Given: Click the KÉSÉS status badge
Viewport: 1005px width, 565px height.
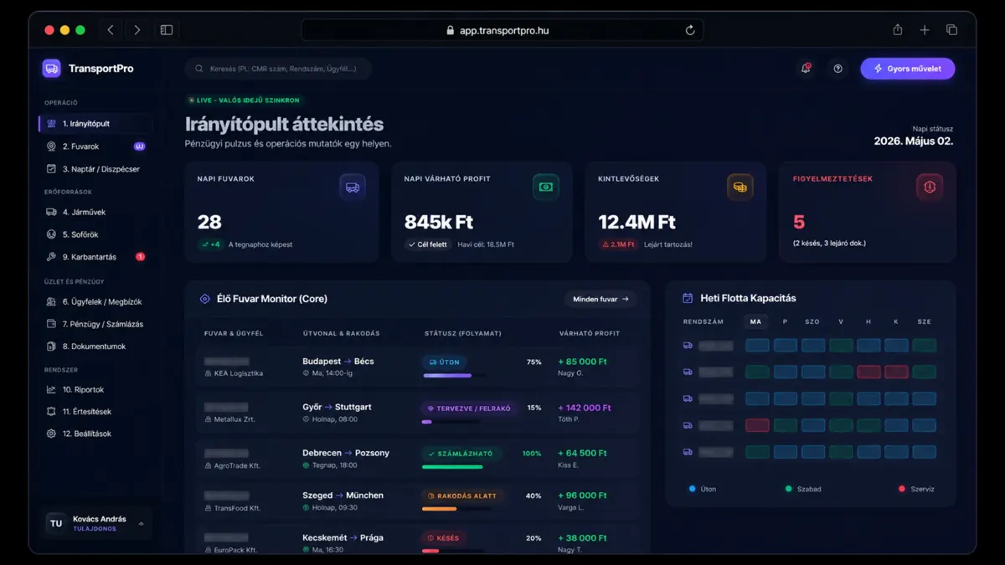Looking at the screenshot, I should 444,538.
